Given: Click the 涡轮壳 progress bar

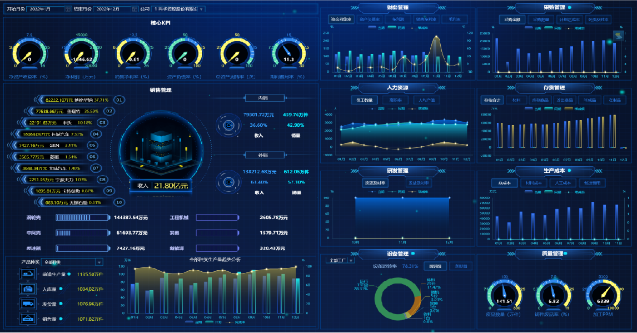Looking at the screenshot, I should [83, 217].
